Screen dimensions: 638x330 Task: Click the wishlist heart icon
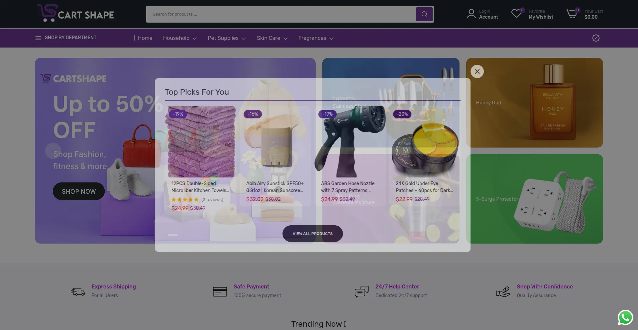tap(516, 14)
